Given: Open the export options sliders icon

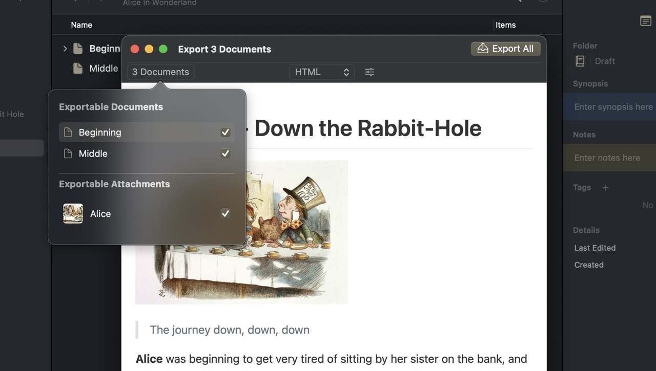Looking at the screenshot, I should [369, 72].
